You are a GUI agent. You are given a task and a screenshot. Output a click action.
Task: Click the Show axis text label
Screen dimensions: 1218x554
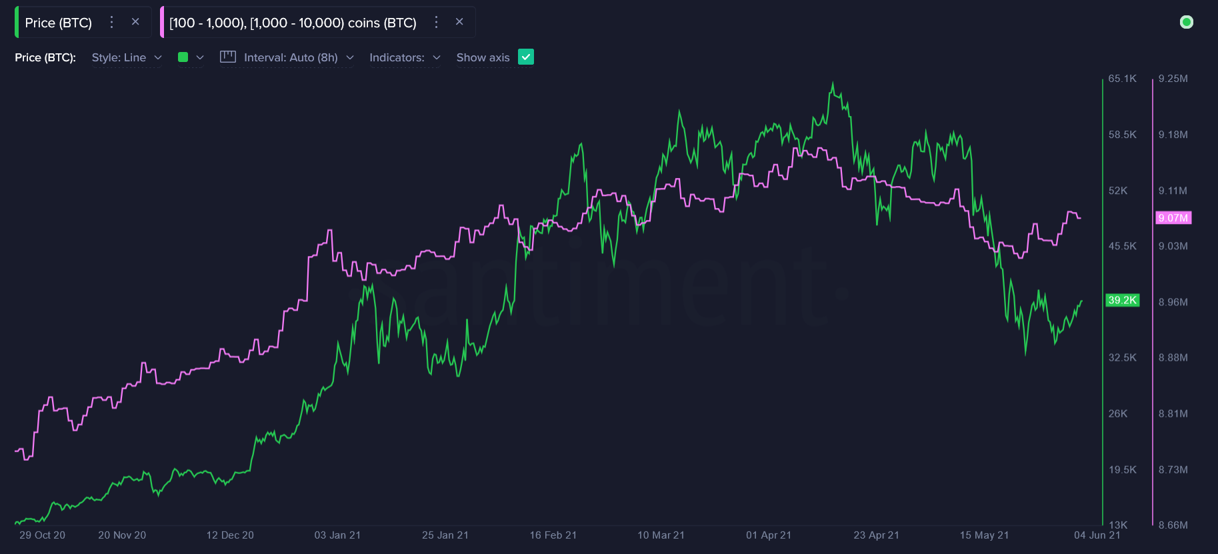coord(483,57)
